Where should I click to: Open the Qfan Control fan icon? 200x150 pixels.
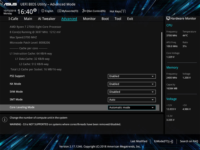pyautogui.click(x=84, y=11)
